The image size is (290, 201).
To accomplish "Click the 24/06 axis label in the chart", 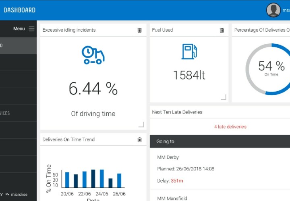I will click(x=102, y=194).
